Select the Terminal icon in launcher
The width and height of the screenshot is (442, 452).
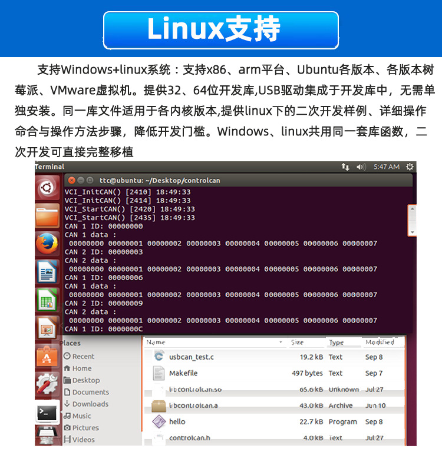[x=47, y=413]
